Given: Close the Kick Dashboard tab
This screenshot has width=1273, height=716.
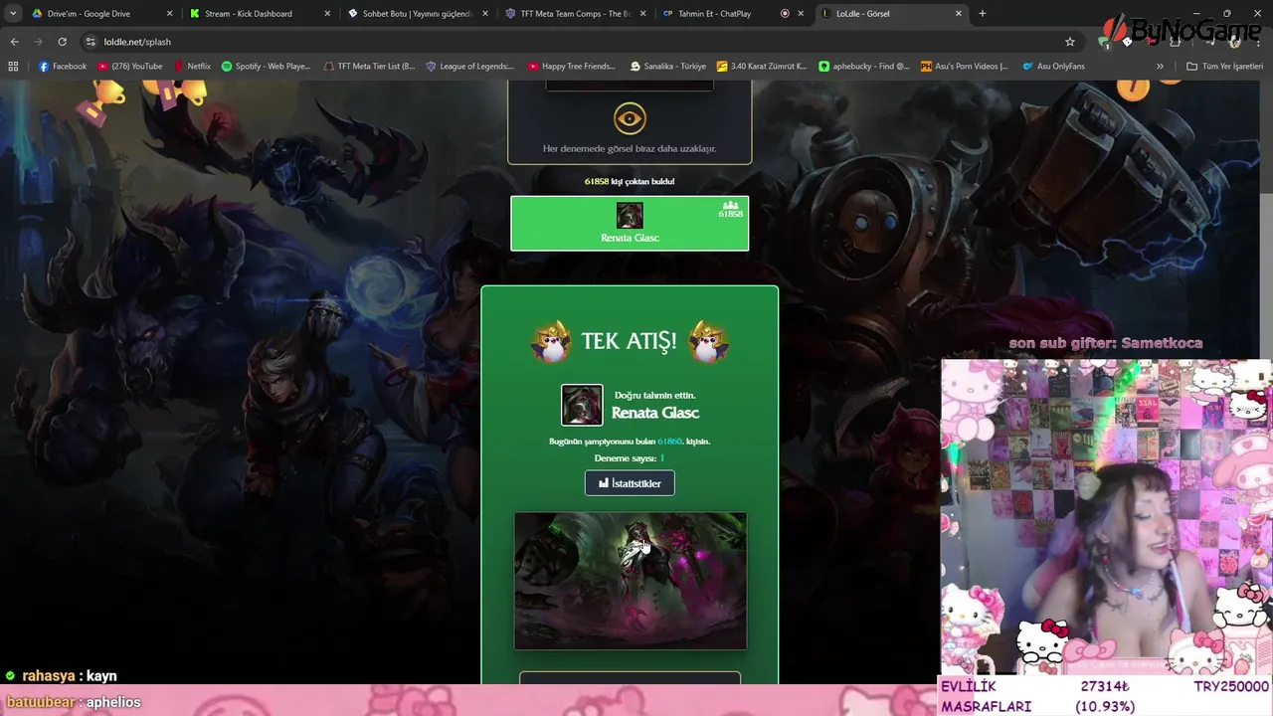Looking at the screenshot, I should (x=327, y=14).
